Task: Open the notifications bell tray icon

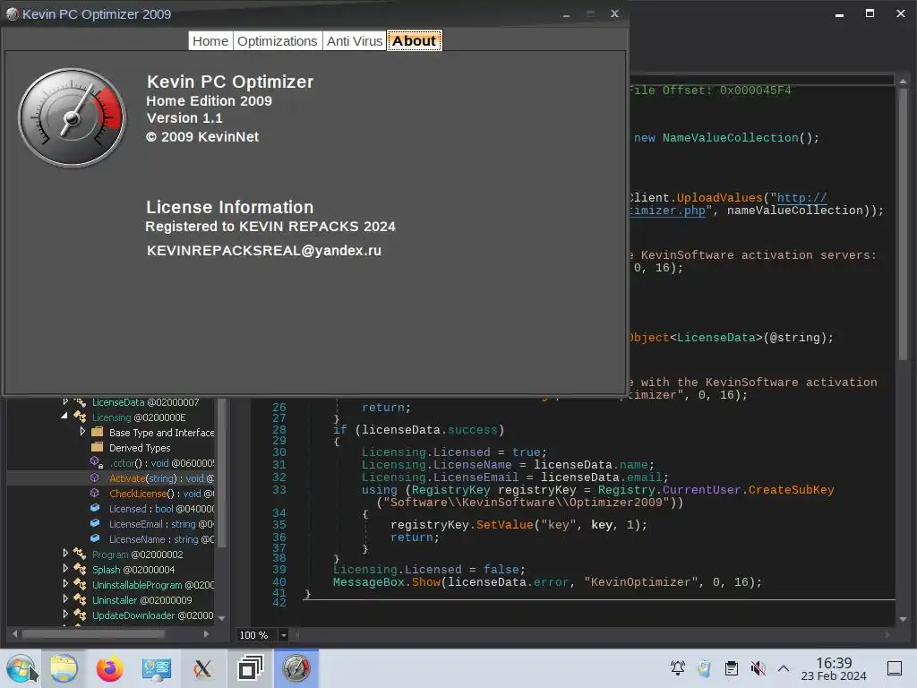Action: (678, 668)
